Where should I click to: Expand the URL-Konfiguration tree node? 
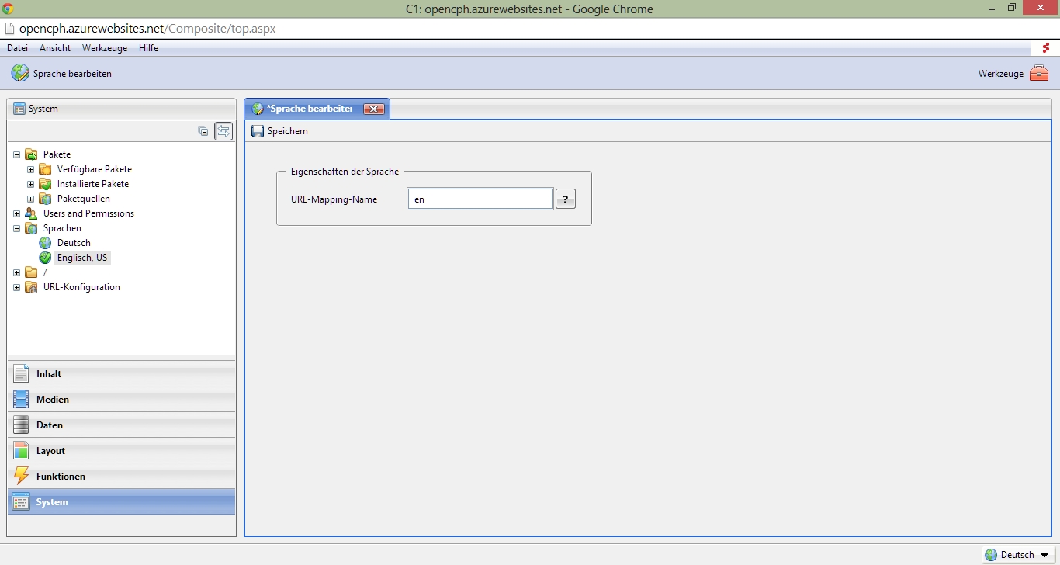17,287
